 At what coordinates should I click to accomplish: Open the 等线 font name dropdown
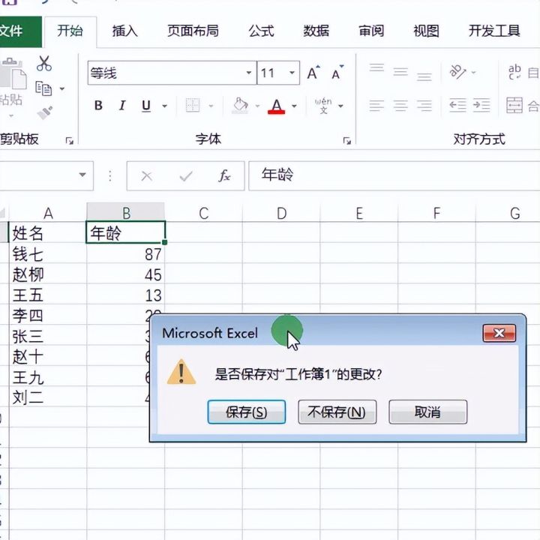[x=249, y=73]
